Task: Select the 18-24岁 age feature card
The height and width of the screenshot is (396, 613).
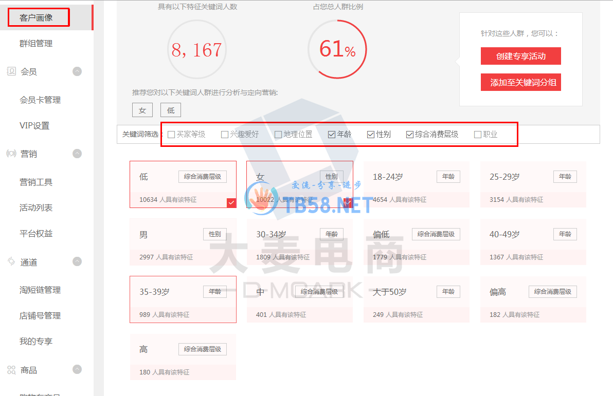Action: 417,184
